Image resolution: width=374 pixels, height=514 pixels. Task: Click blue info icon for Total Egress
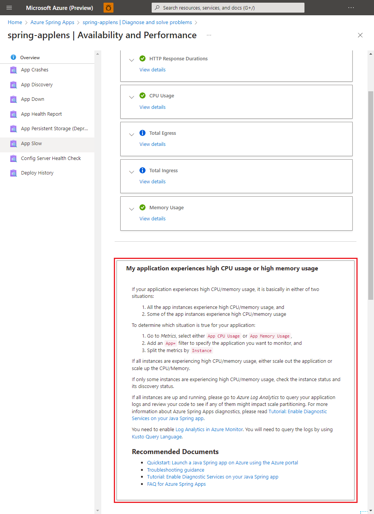coord(142,133)
